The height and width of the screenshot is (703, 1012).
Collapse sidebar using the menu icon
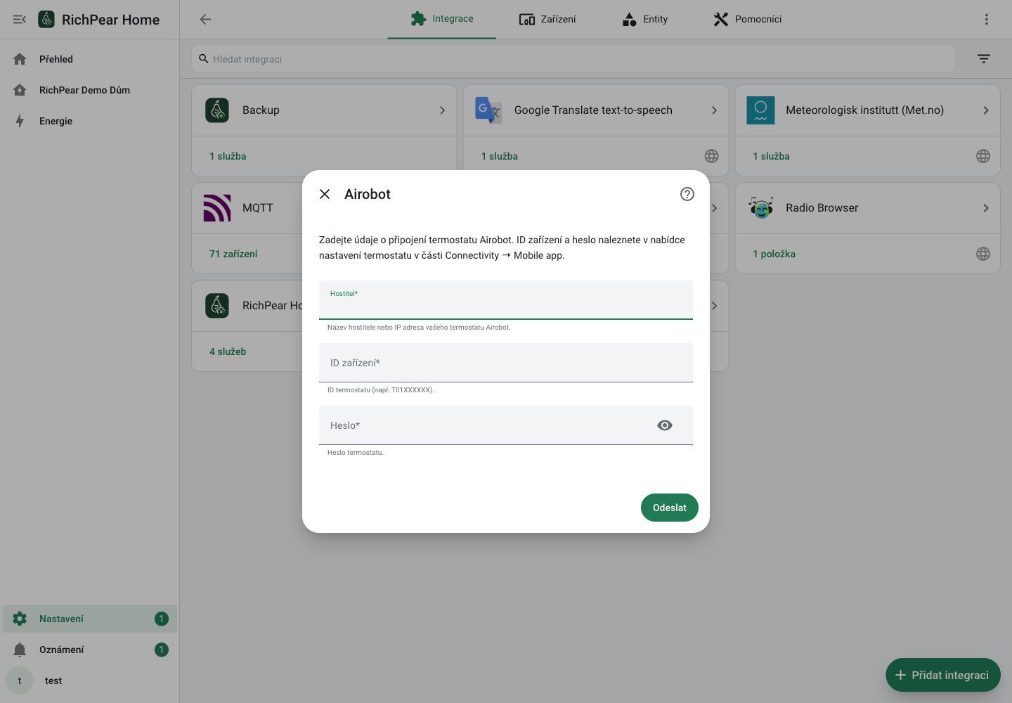coord(20,20)
